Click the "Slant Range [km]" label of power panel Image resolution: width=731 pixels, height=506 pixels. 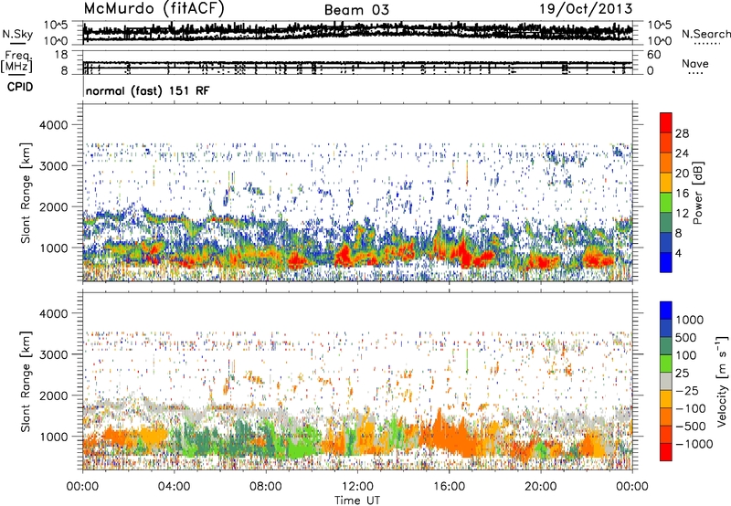click(x=26, y=193)
